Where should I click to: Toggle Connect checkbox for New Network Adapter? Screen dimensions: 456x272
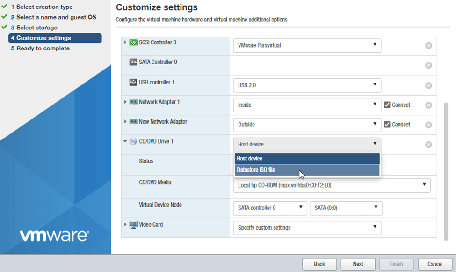[x=387, y=125]
